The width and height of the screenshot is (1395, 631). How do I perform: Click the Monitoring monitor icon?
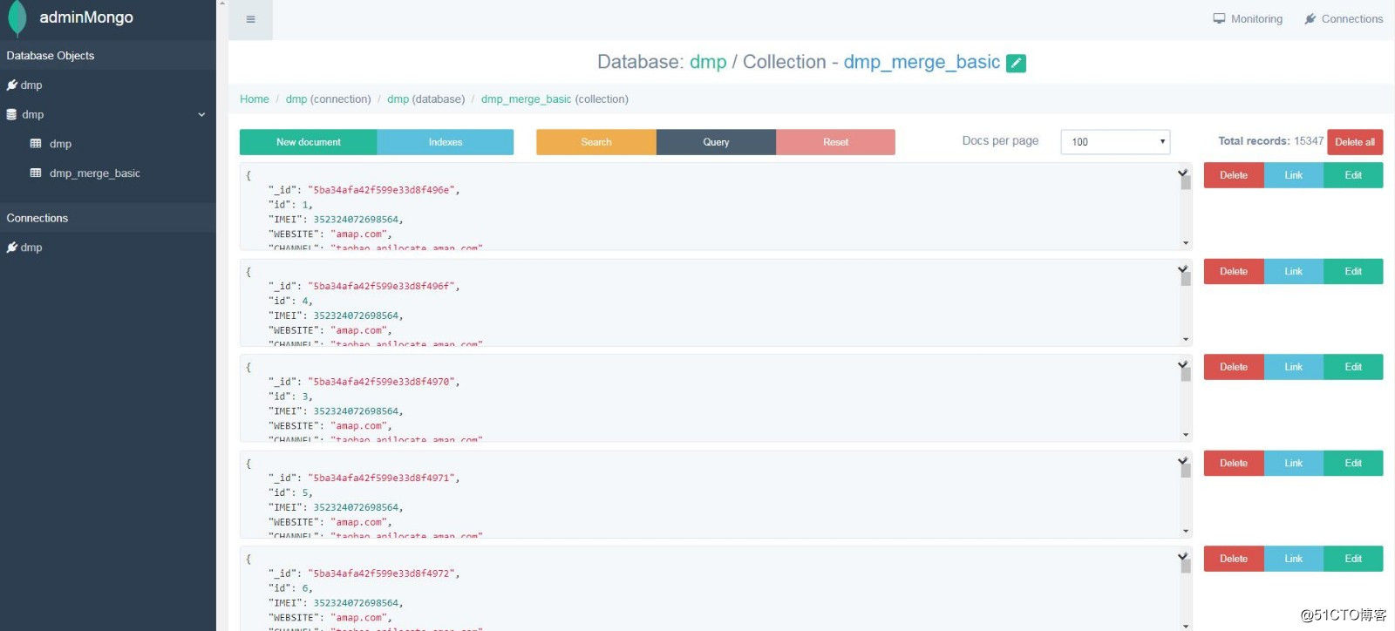(1219, 18)
